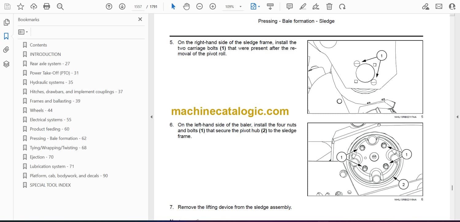
Task: Toggle the Layers panel icon
Action: 6,64
